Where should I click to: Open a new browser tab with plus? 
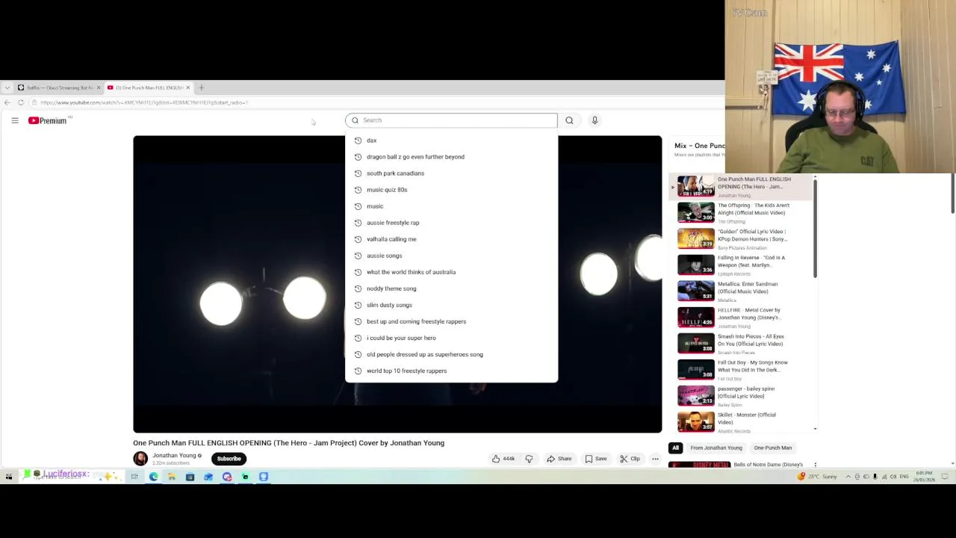point(201,87)
